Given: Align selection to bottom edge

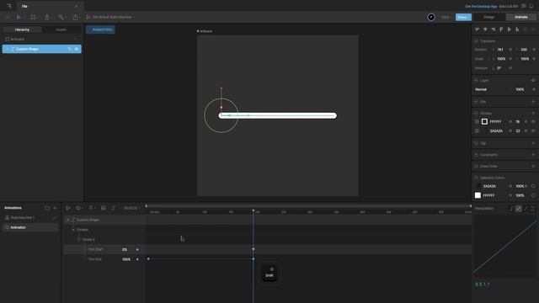Looking at the screenshot, I should coord(517,29).
